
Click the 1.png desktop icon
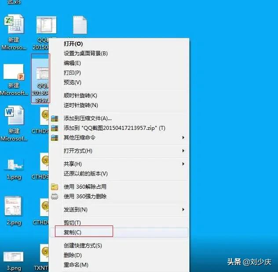click(x=14, y=165)
